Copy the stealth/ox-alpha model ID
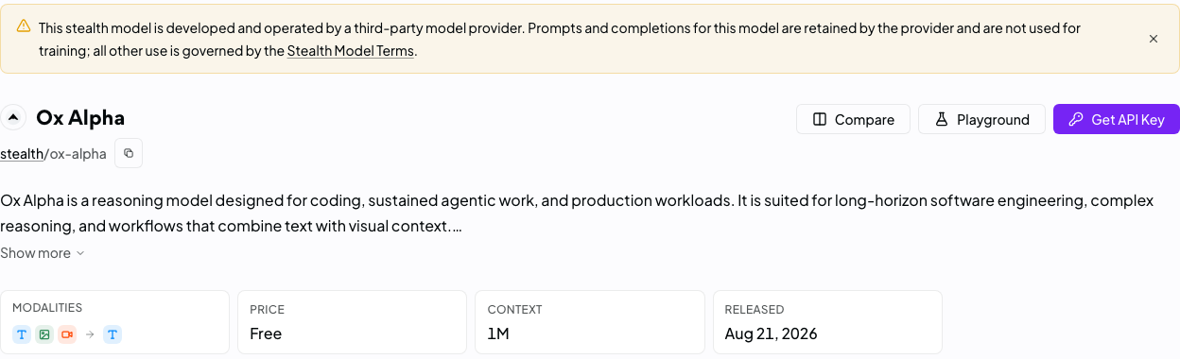 [129, 153]
